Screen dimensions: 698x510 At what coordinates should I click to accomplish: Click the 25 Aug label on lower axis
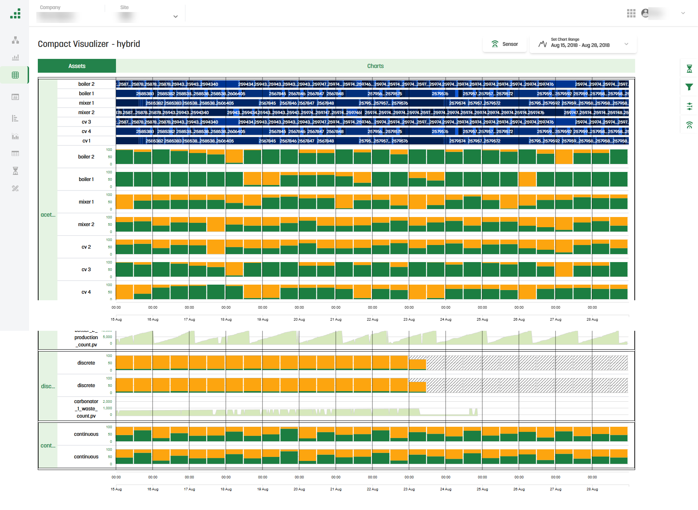(482, 489)
